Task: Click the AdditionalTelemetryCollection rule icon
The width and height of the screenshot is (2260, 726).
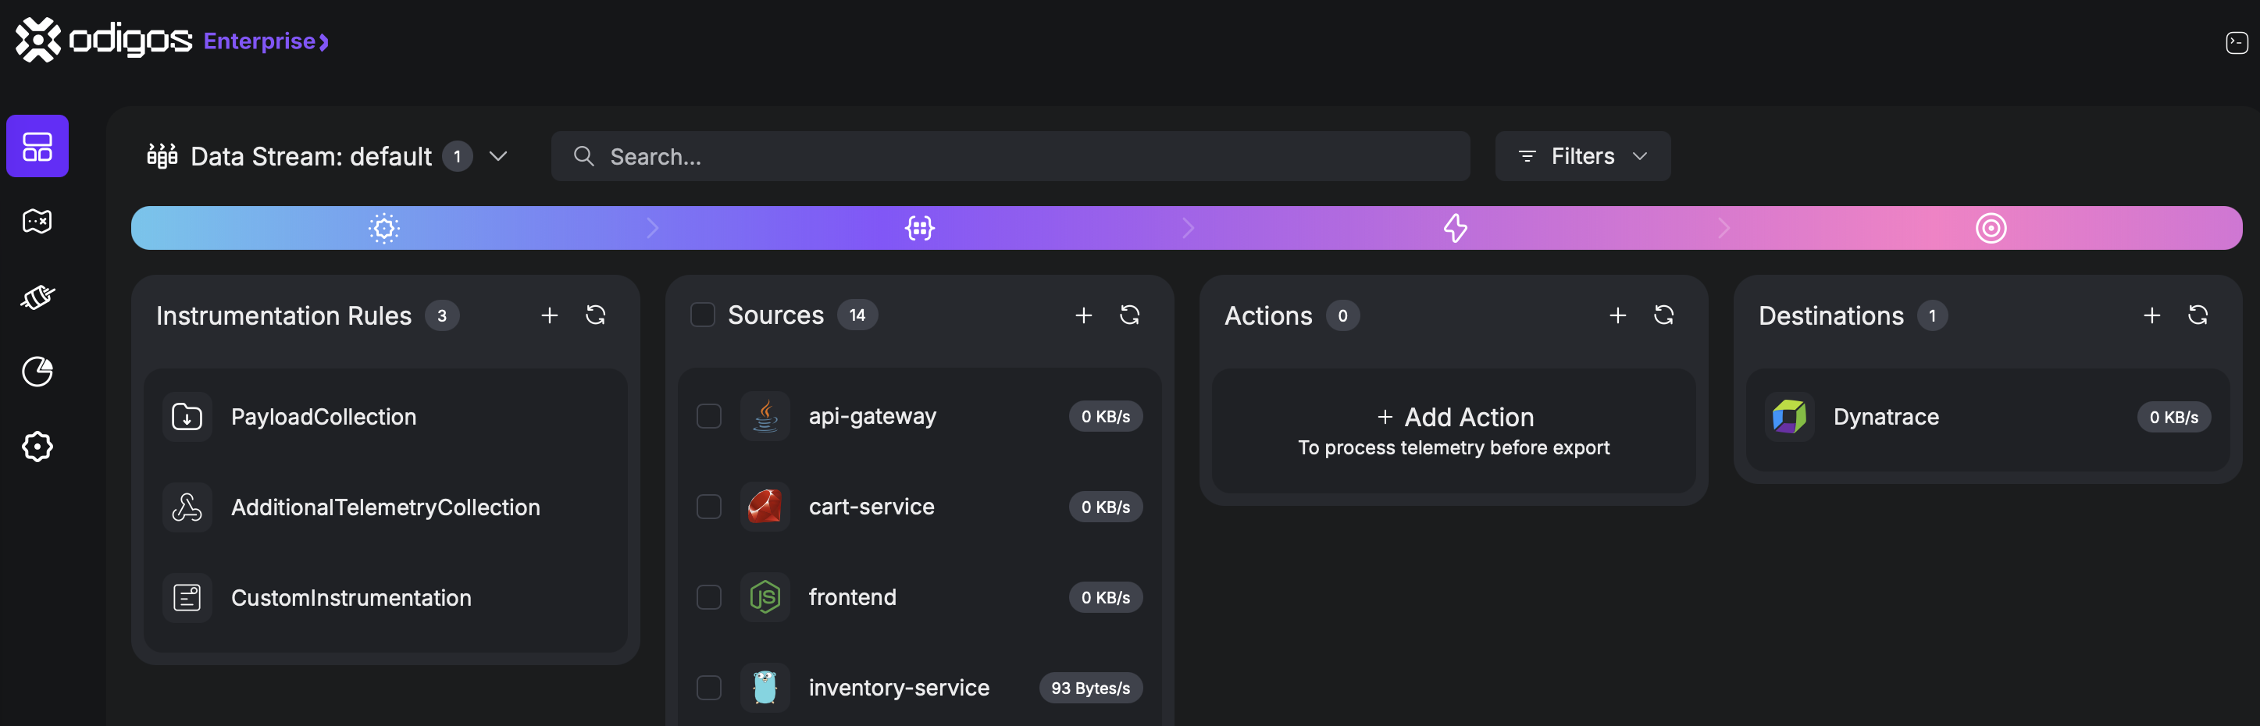Action: pyautogui.click(x=187, y=507)
